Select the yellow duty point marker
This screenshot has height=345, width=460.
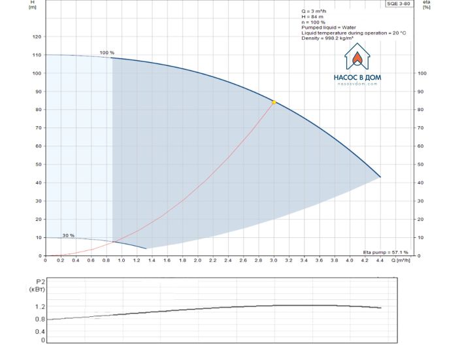[274, 102]
